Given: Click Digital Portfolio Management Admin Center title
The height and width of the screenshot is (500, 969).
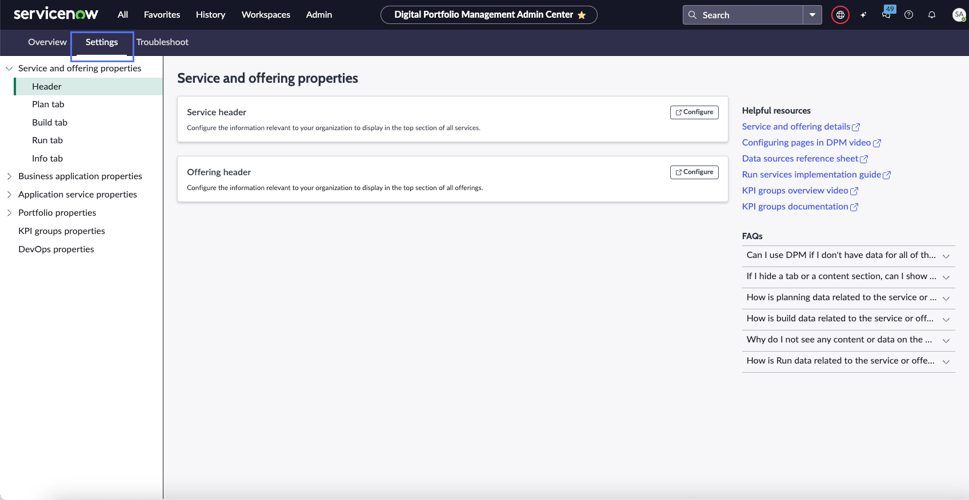Looking at the screenshot, I should point(483,15).
